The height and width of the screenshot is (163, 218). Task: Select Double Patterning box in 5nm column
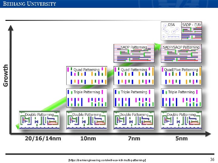181,120
